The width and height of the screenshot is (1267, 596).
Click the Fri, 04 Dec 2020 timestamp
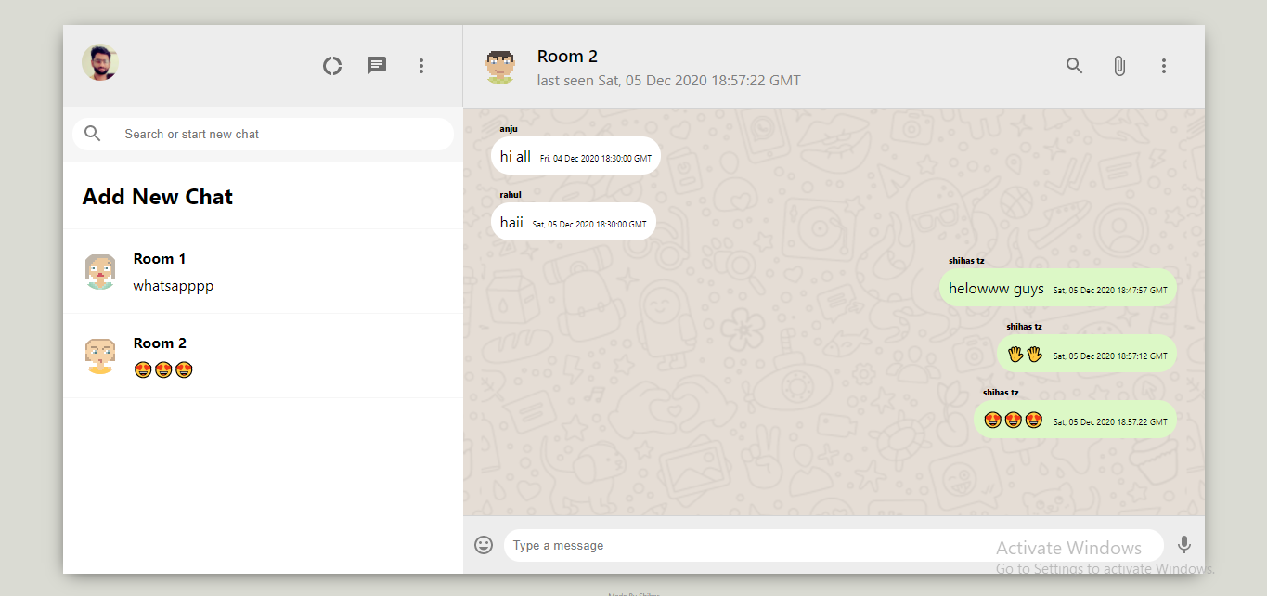click(596, 159)
